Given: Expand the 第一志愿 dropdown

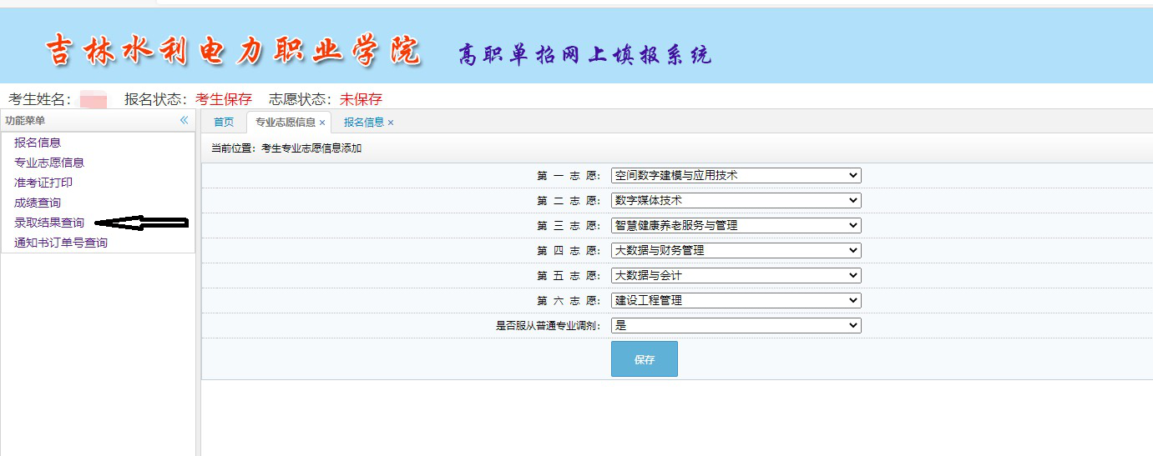Looking at the screenshot, I should pyautogui.click(x=736, y=175).
